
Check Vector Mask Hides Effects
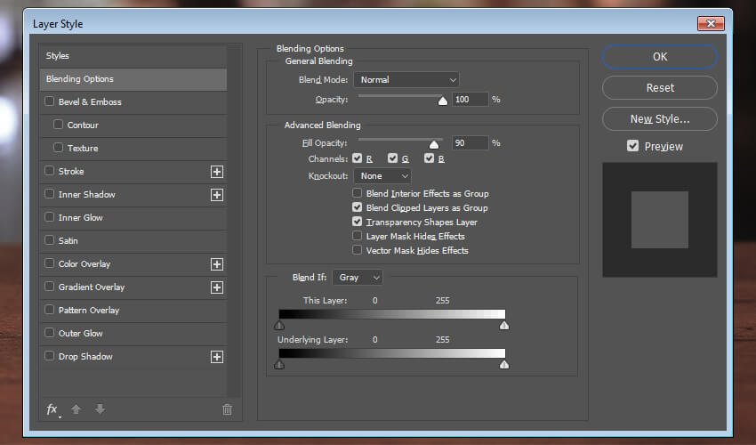click(358, 250)
